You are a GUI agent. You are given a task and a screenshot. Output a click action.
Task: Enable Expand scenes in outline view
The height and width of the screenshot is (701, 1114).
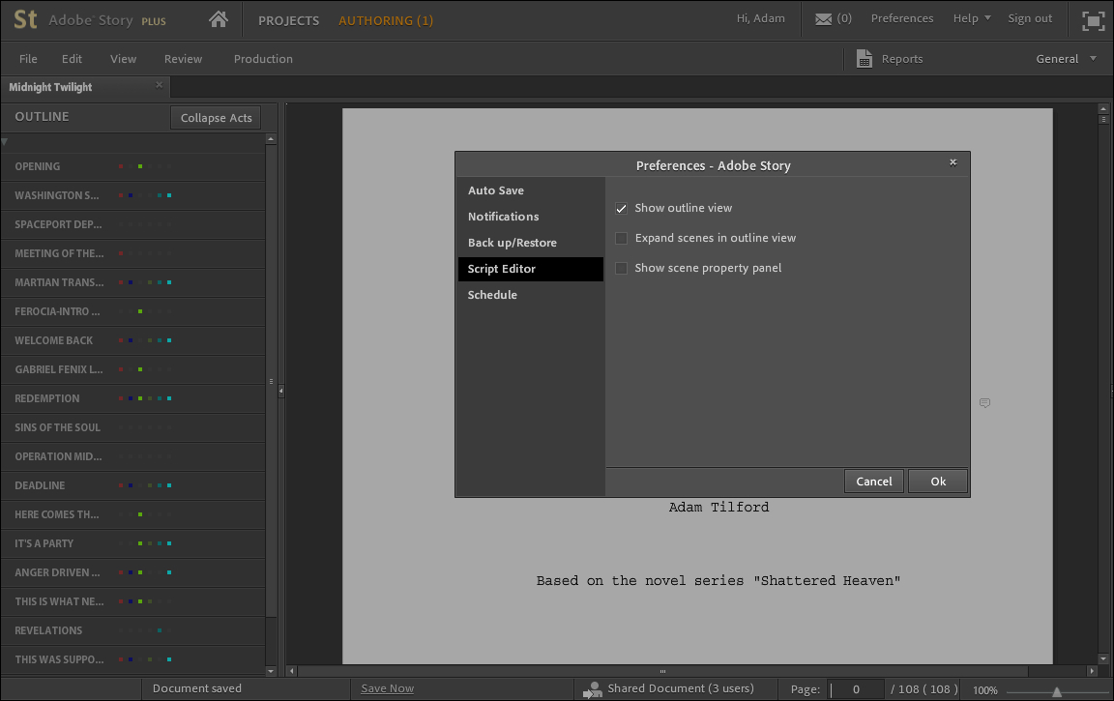point(621,238)
